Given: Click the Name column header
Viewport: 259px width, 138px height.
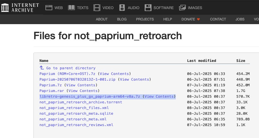Looking at the screenshot, I should click(44, 60).
